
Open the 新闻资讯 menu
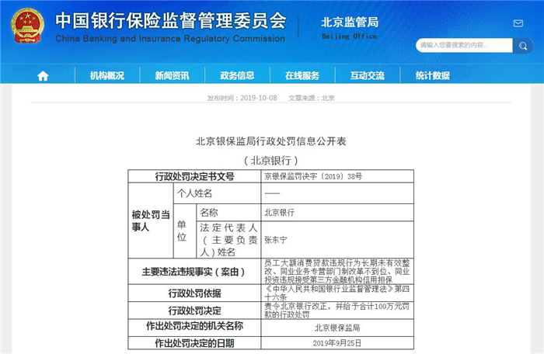172,75
